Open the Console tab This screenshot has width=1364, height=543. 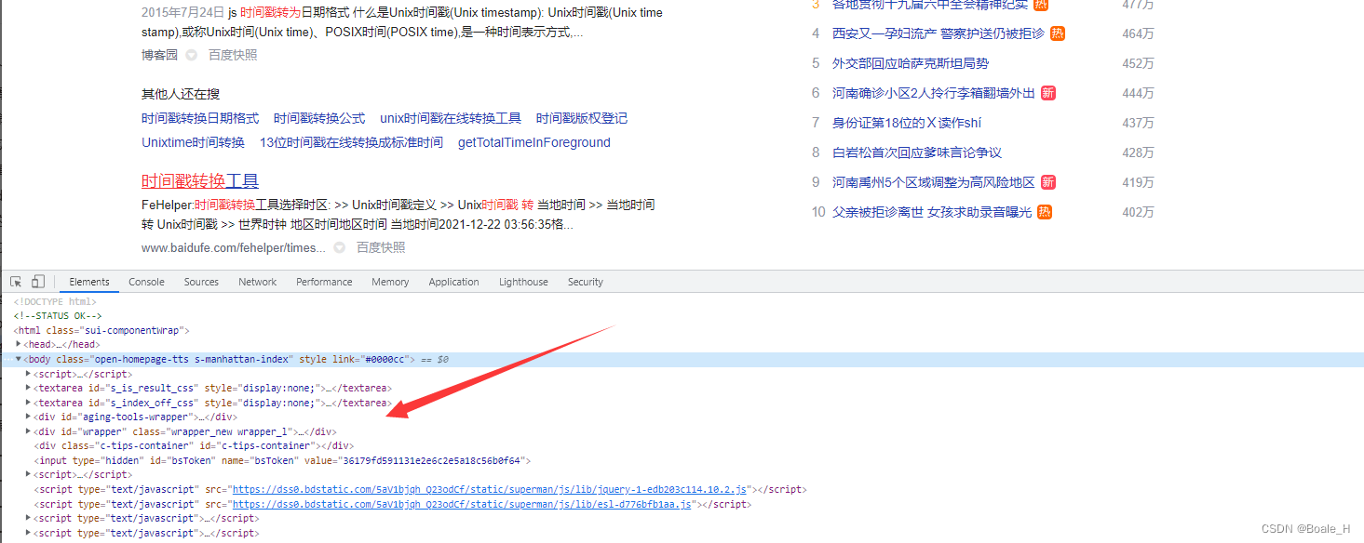click(146, 282)
